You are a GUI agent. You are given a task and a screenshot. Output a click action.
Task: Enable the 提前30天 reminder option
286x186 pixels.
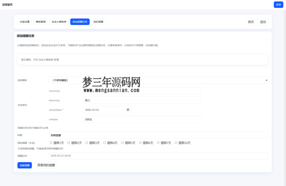coord(176,143)
